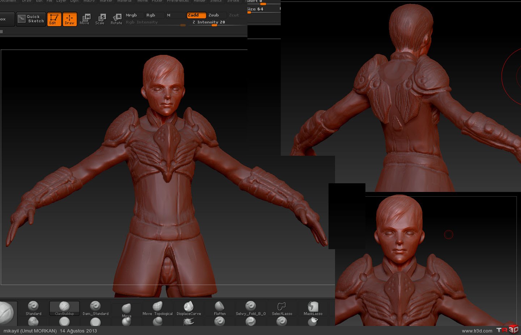Open the Marker menu
The height and width of the screenshot is (335, 521).
pyautogui.click(x=106, y=1)
